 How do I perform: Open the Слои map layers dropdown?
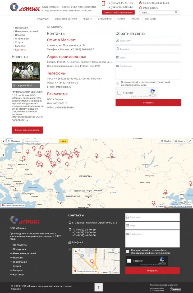tap(180, 141)
